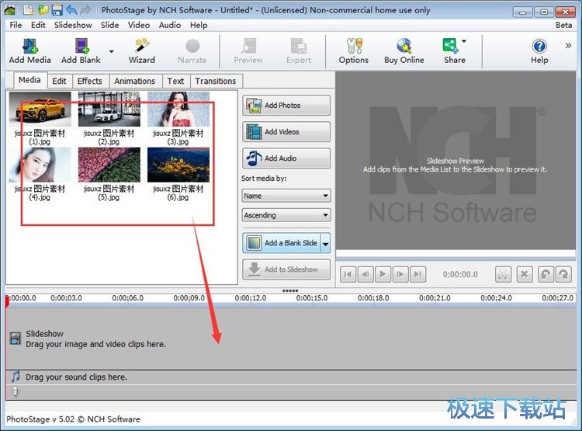582x431 pixels.
Task: Open the Sort media by Name dropdown
Action: (x=286, y=196)
